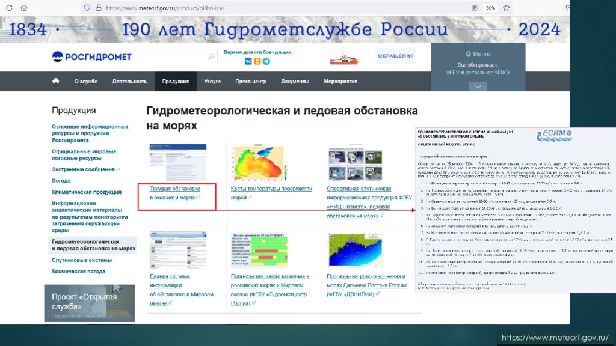The image size is (616, 346).
Task: Click thumbnail above Текущая обстановка link
Action: pos(178,163)
